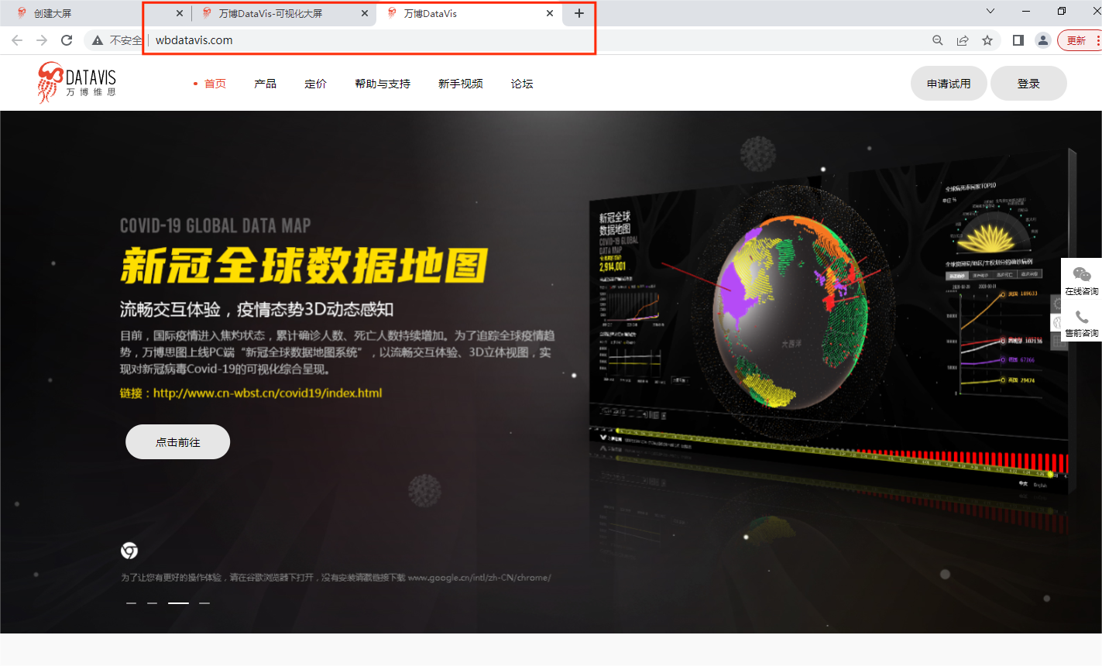
Task: Click the 新冠全球数据地图 headline
Action: [x=304, y=266]
